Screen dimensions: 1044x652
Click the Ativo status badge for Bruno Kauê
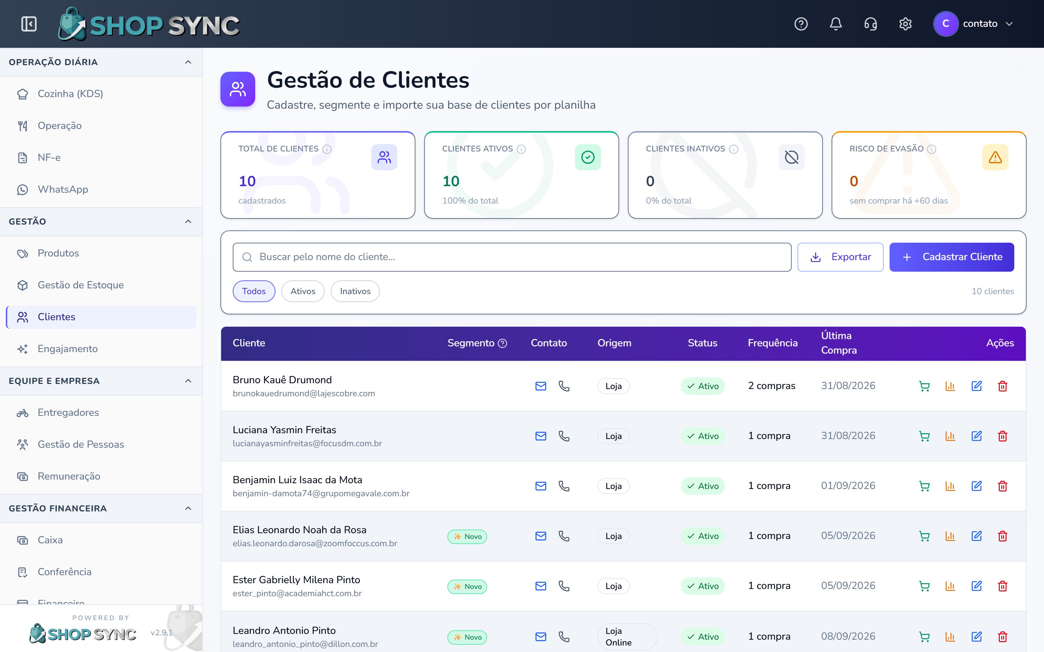[702, 386]
